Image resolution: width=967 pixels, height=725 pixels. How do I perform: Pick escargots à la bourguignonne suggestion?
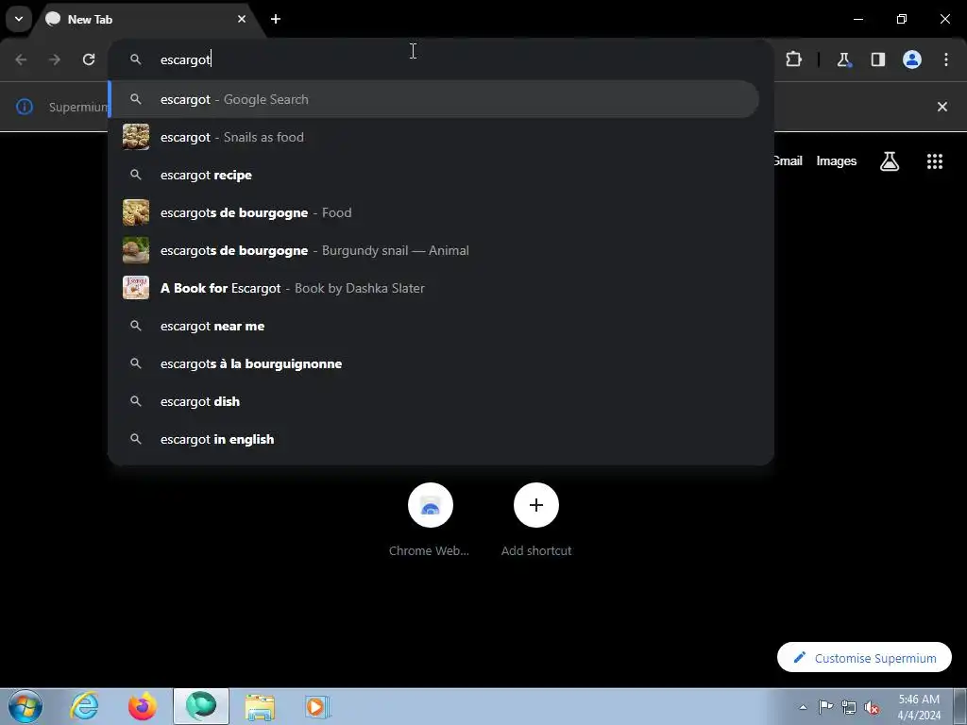pyautogui.click(x=434, y=363)
